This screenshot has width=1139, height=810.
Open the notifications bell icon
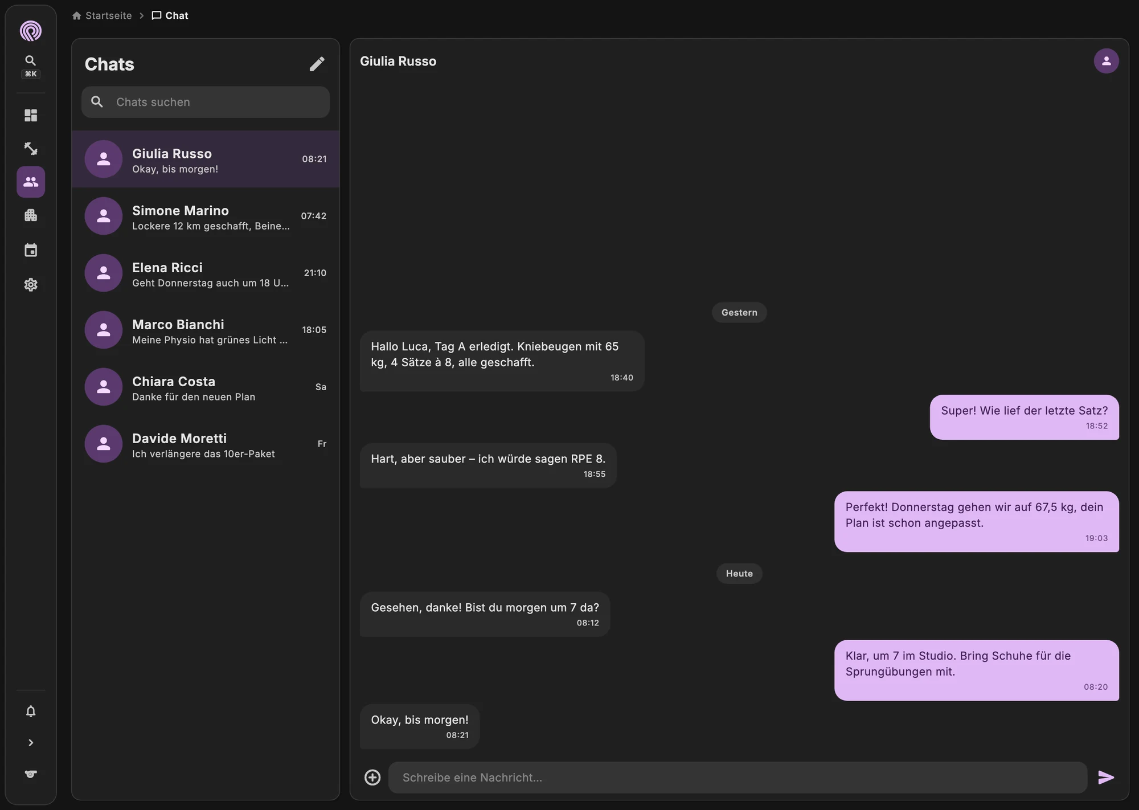tap(31, 711)
